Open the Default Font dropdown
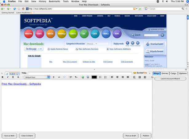This screenshot has height=139, width=189. coord(37,77)
